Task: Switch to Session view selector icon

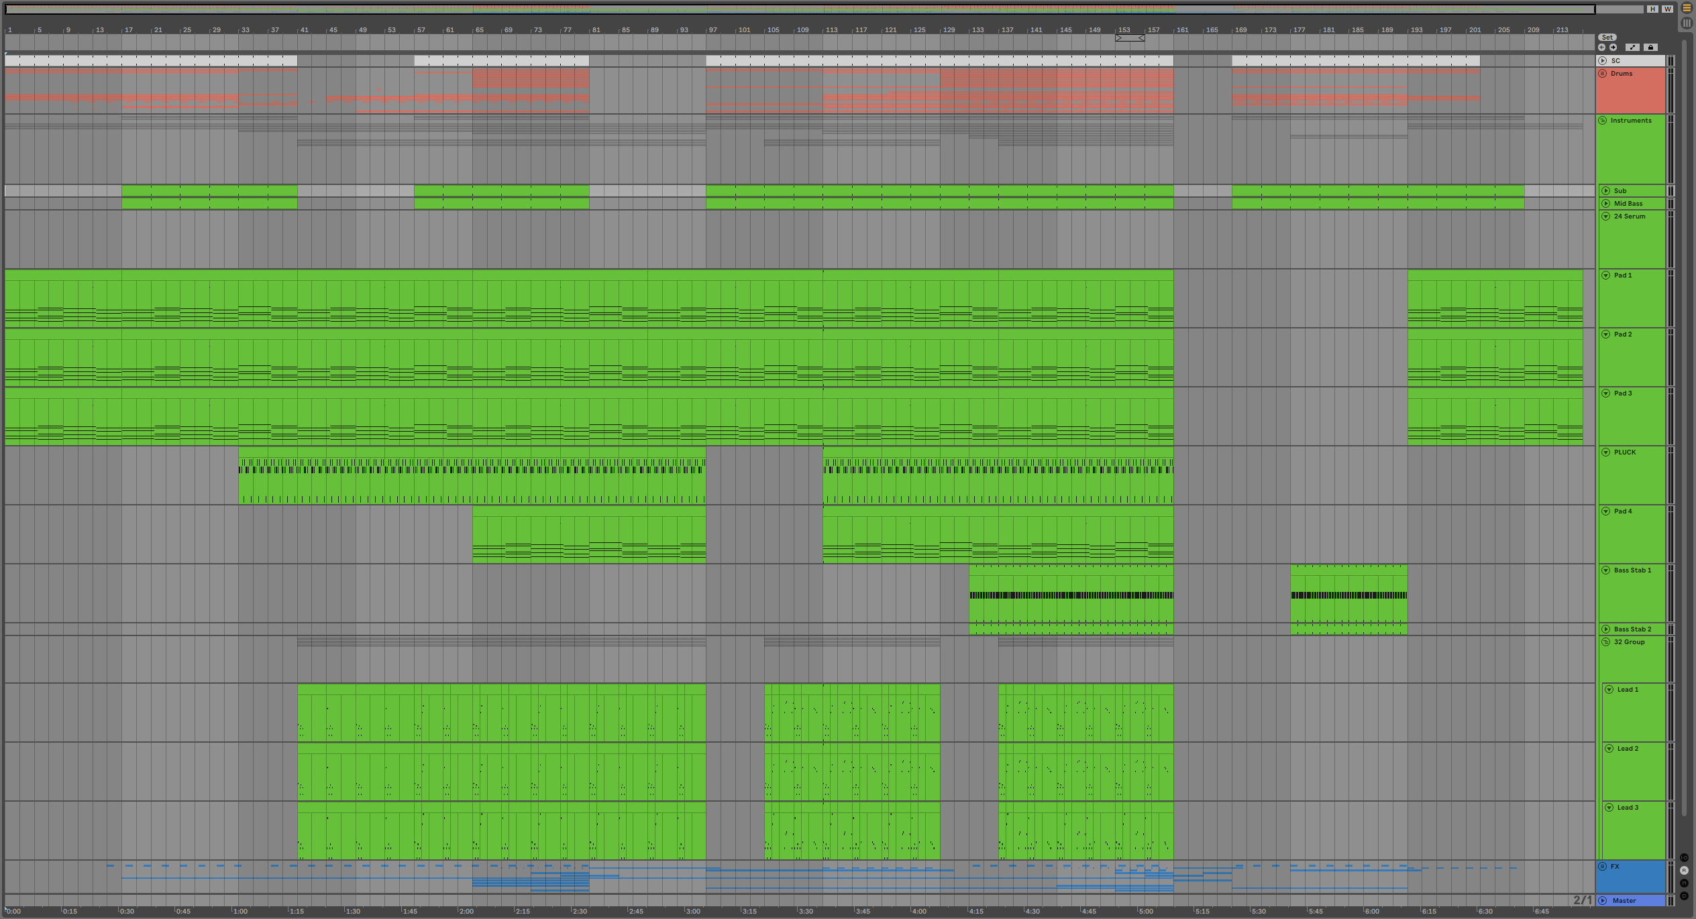Action: coord(1687,23)
